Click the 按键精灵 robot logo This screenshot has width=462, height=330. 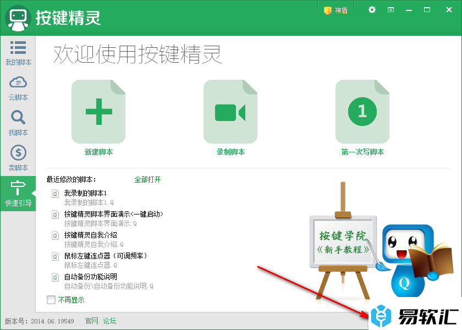click(18, 18)
